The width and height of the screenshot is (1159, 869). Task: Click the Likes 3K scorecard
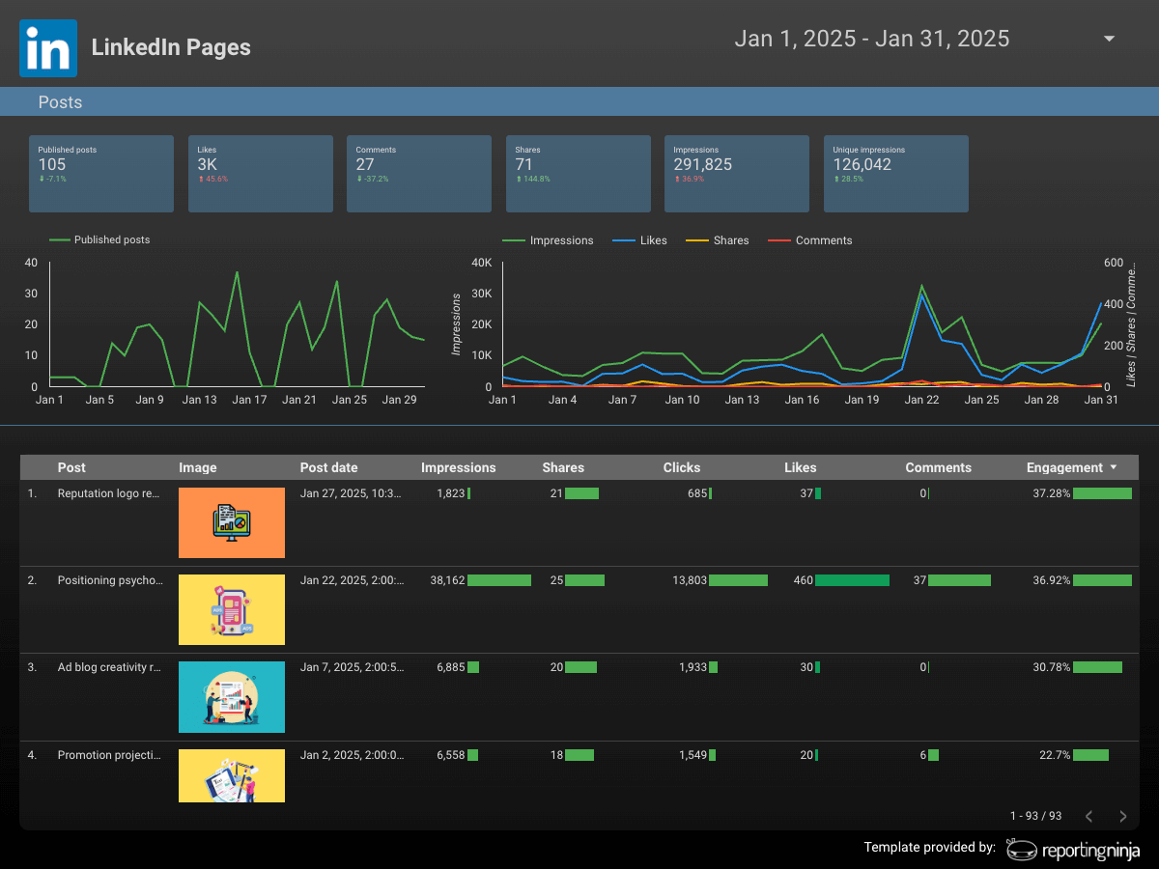coord(260,174)
